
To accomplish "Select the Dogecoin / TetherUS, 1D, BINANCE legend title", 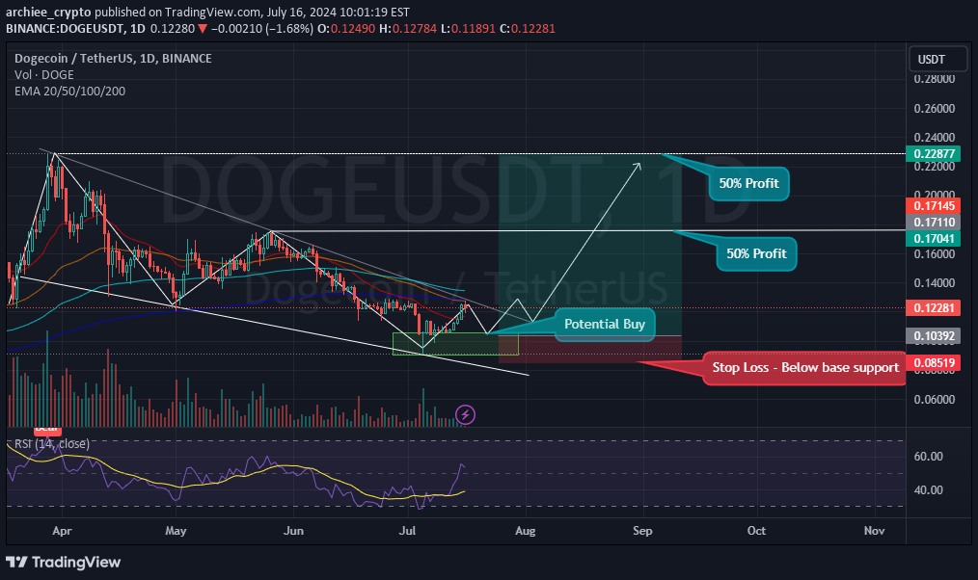I will [x=113, y=58].
